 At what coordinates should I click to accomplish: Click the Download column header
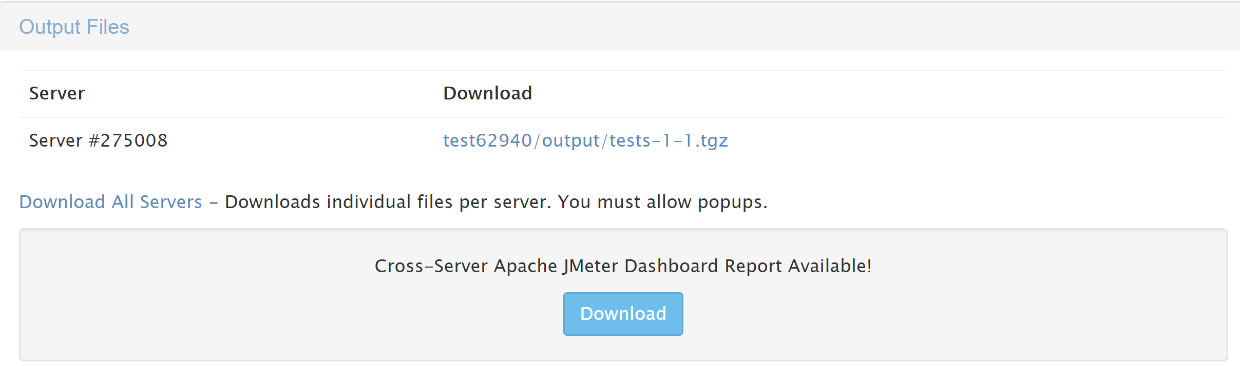(x=487, y=93)
